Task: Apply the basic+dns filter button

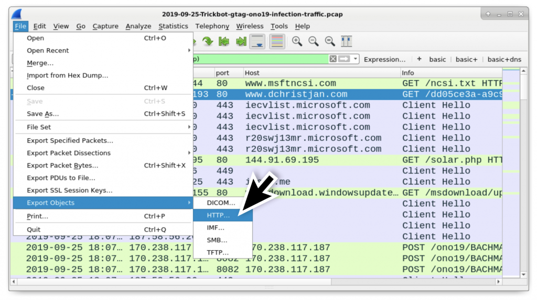Action: [x=504, y=59]
